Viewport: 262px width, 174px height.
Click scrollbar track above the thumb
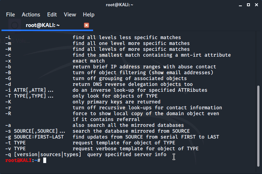(x=258, y=58)
